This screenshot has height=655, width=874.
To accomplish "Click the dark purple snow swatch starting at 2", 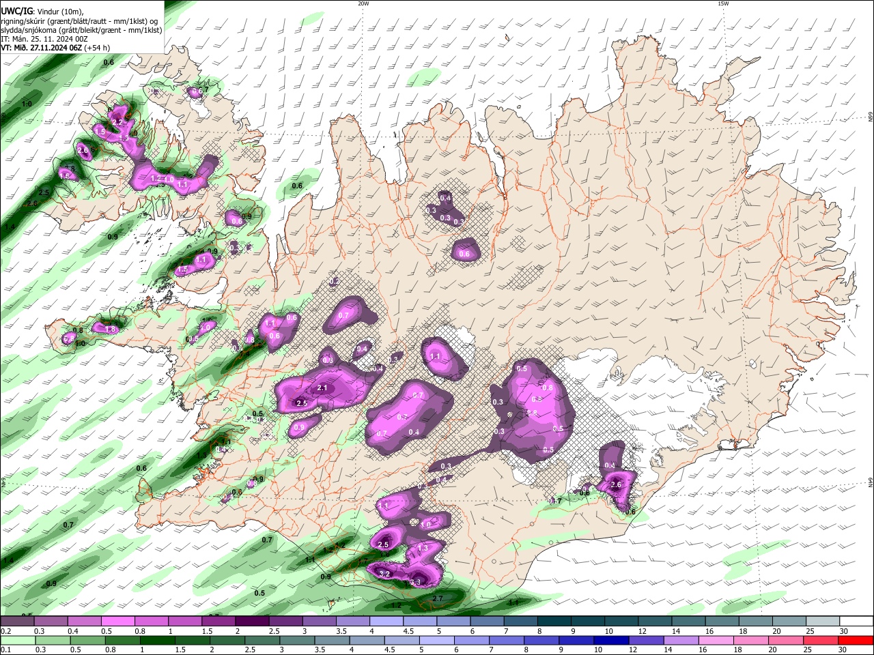I will pyautogui.click(x=251, y=621).
